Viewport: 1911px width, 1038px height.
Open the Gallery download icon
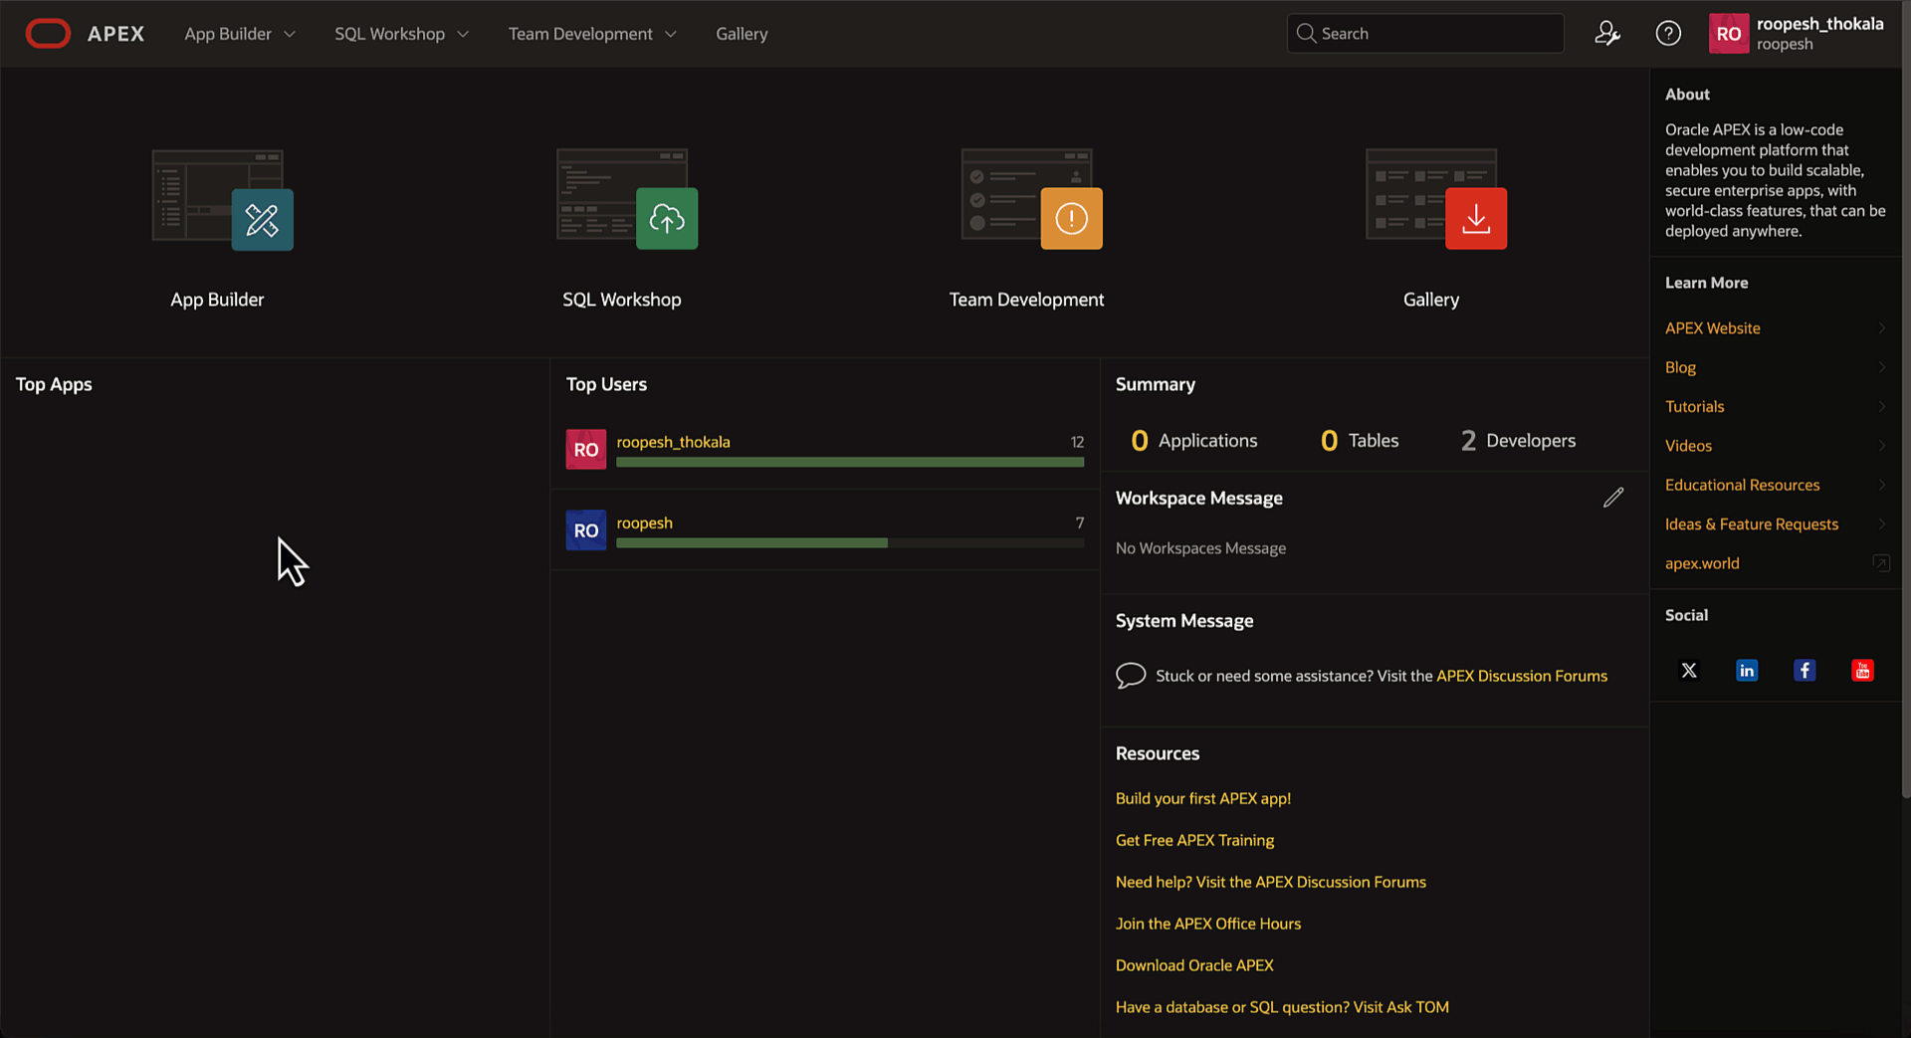(1475, 218)
